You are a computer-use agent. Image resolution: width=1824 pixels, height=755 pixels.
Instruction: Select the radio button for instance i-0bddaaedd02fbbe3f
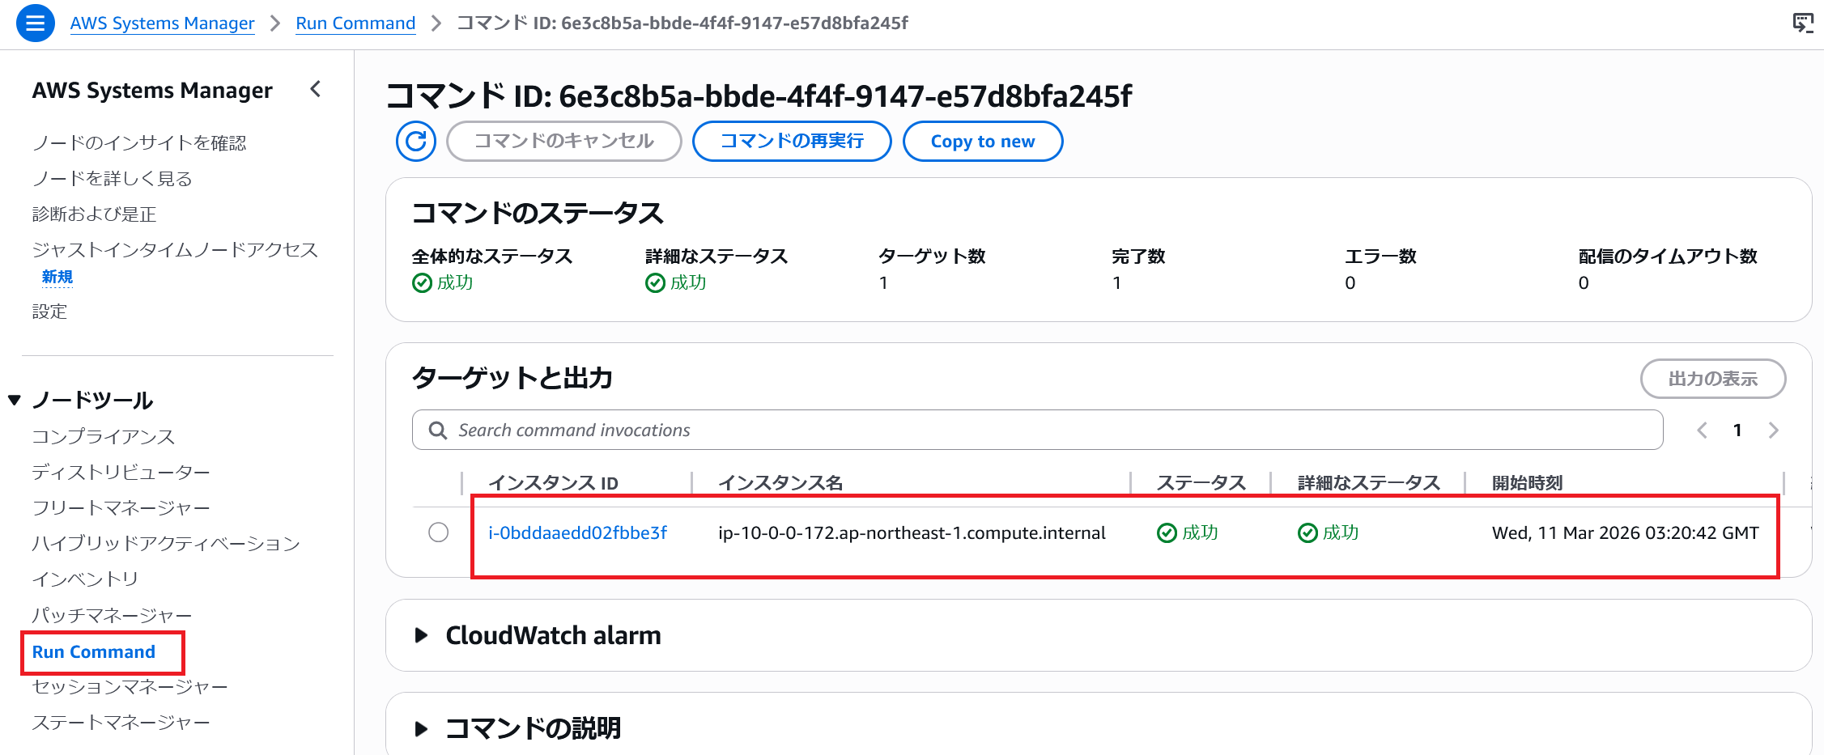pyautogui.click(x=439, y=532)
